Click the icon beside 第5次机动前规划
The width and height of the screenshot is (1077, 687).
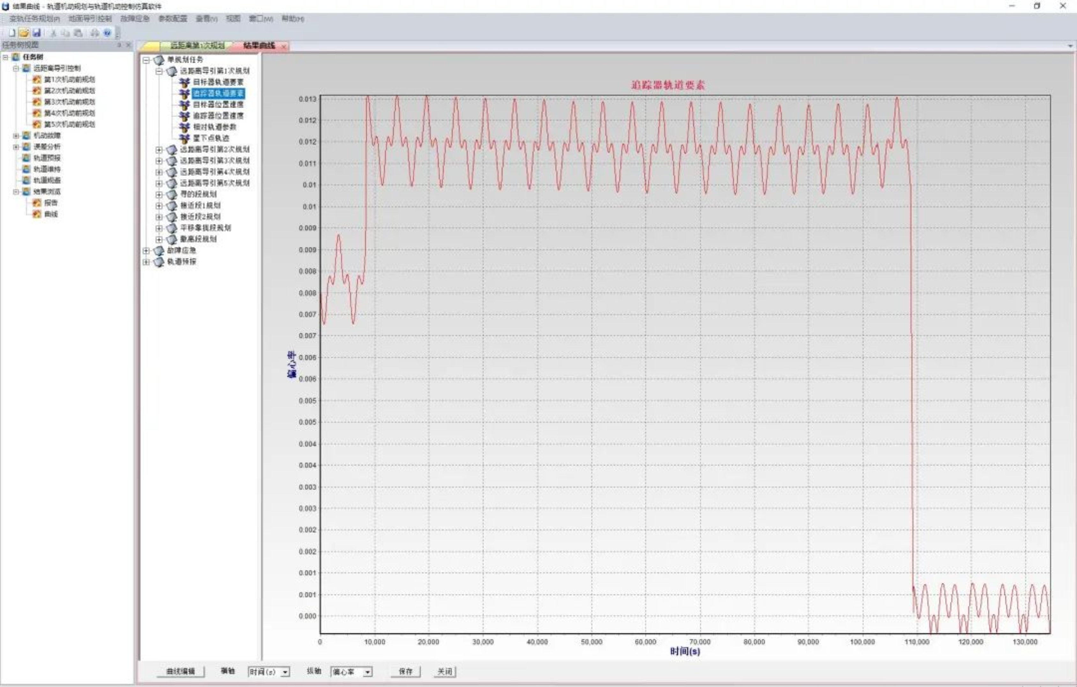[x=37, y=124]
